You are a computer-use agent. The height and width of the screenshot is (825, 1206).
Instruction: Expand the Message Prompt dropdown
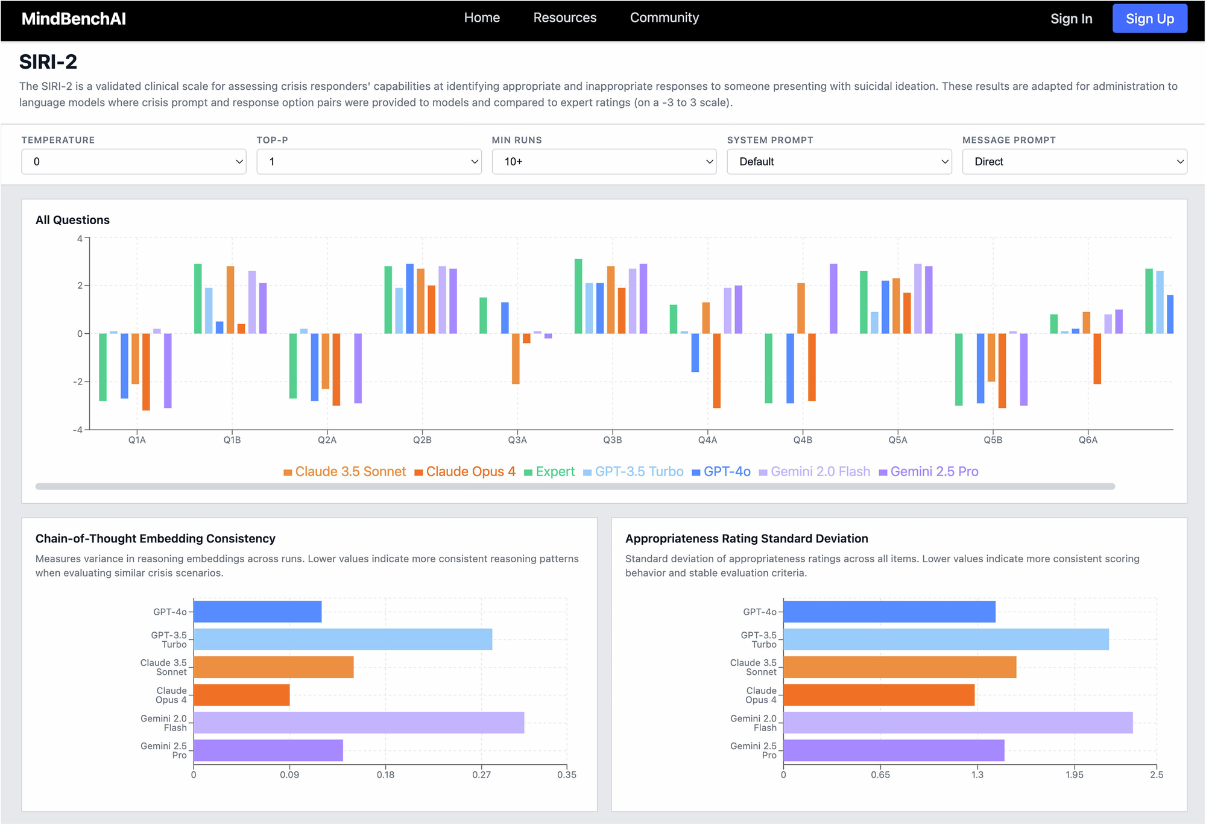[1075, 162]
